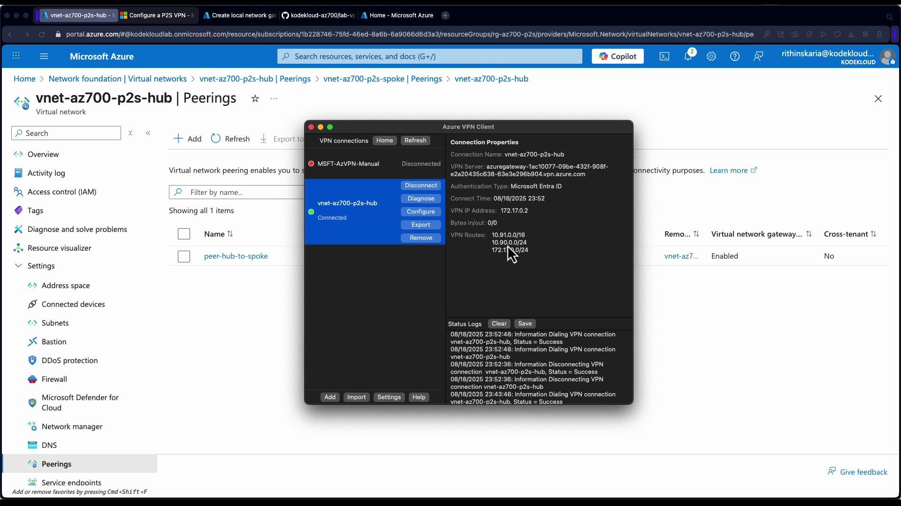Image resolution: width=901 pixels, height=506 pixels.
Task: Open Resource visualizer
Action: tap(59, 248)
